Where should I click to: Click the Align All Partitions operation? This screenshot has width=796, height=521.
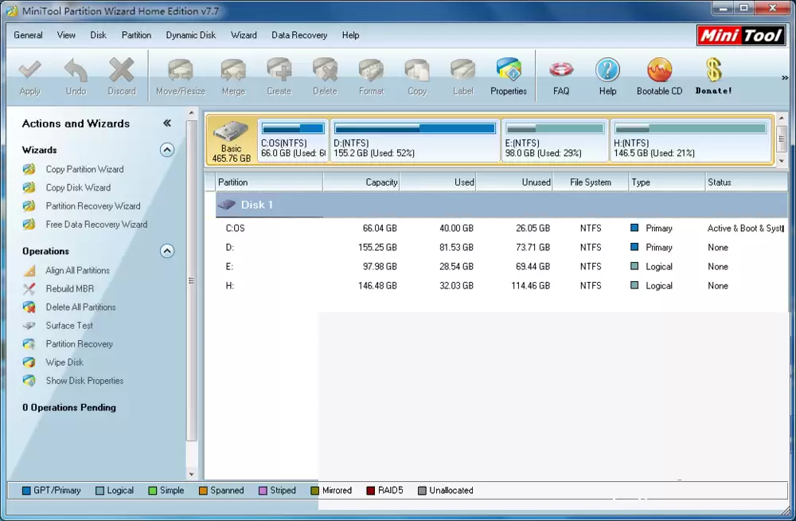point(78,270)
